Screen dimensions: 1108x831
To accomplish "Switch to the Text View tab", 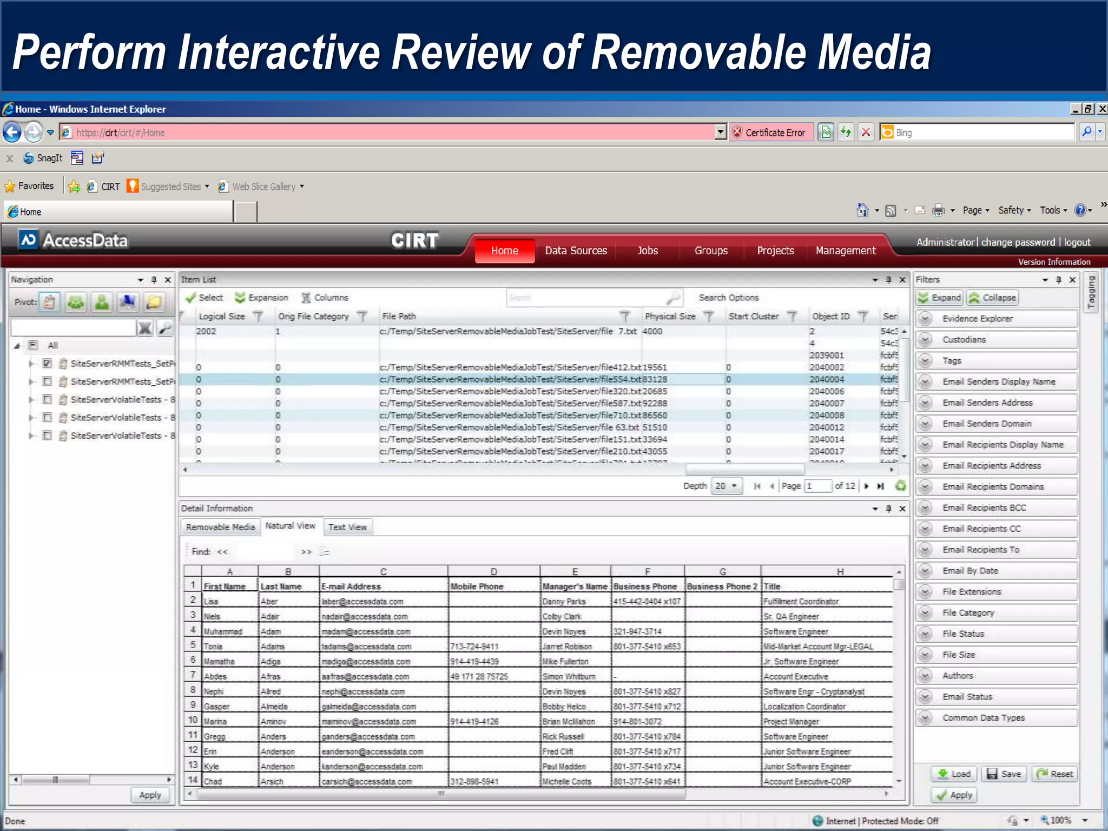I will (x=347, y=527).
